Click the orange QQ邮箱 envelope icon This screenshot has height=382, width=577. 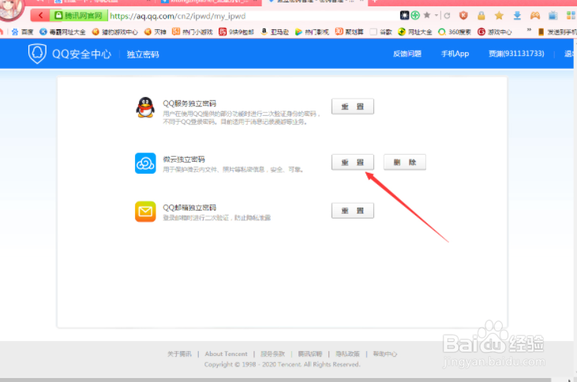145,212
